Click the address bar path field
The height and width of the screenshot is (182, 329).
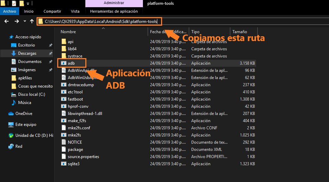coord(99,22)
